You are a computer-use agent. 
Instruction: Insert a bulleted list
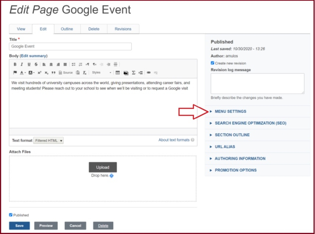click(x=73, y=64)
